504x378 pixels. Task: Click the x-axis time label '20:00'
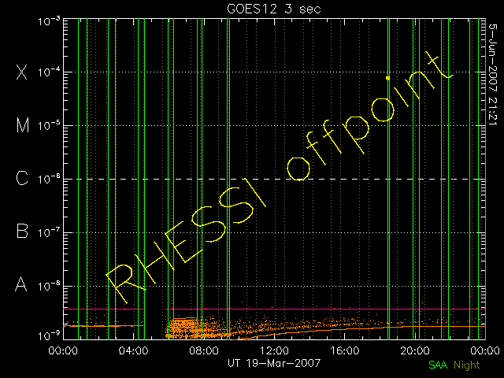tap(415, 350)
